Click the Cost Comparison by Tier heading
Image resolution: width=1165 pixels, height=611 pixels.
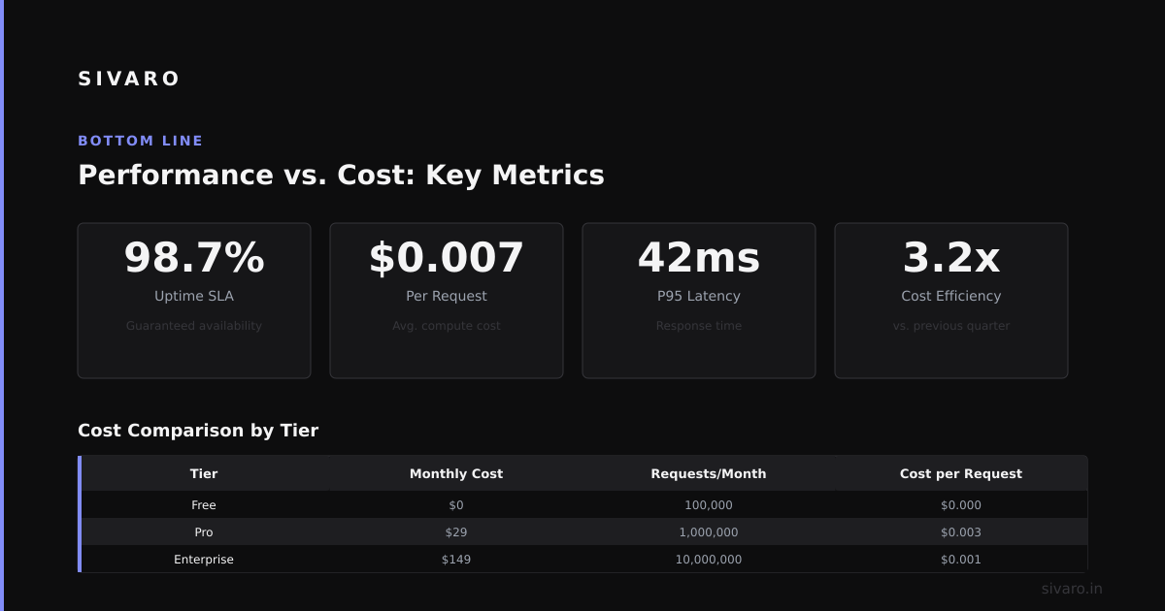tap(198, 431)
